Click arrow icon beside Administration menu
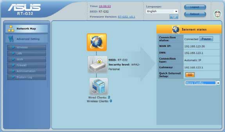The image size is (225, 132). 13,71
